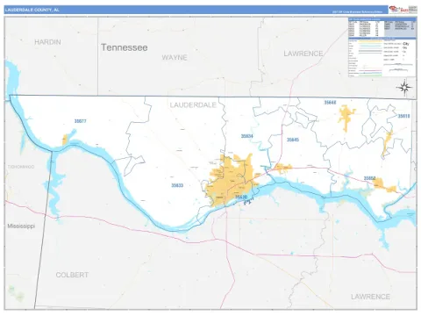Viewport: 421px width, 316px height.
Task: Select ZIP code 35648 label
Action: (330, 103)
